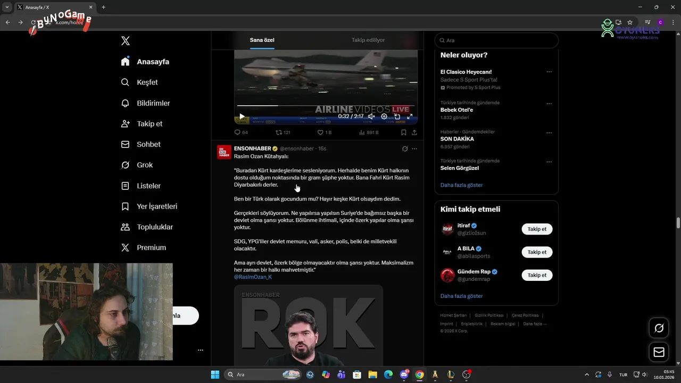Screen dimensions: 681x383
Task: Open the ROK image in ENSONHABER post
Action: 309,325
